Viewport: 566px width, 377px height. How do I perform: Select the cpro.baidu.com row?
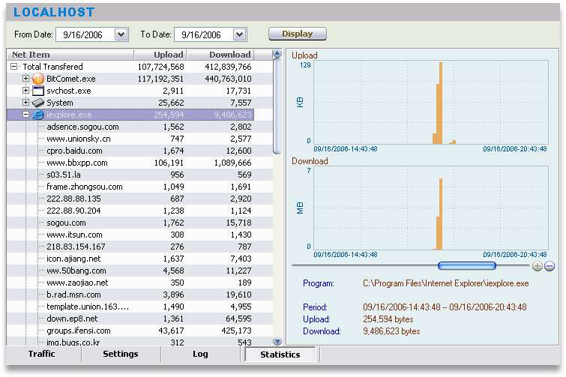[139, 151]
